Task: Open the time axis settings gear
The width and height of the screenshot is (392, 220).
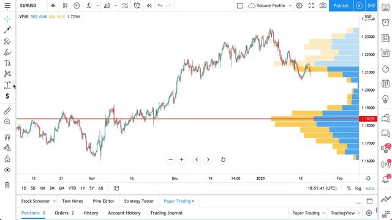Action: coord(368,178)
